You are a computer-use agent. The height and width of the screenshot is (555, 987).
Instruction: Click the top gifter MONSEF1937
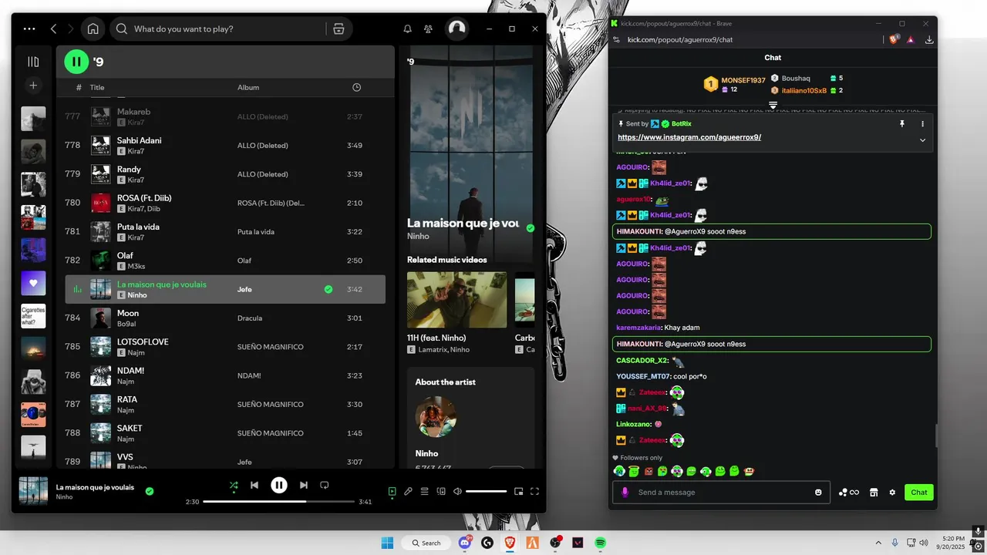[x=743, y=80]
